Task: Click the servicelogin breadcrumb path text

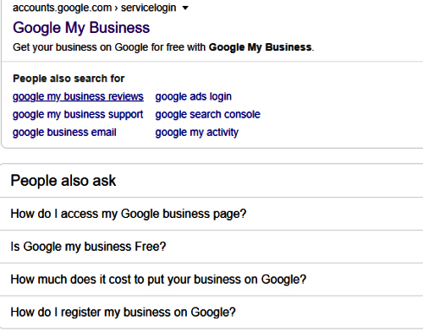Action: click(148, 8)
